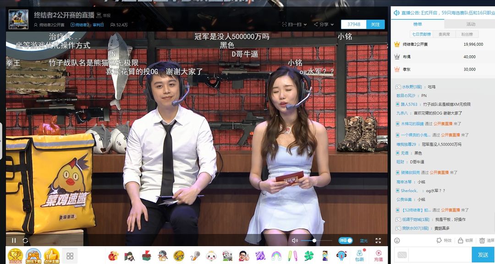495x264 pixels.
Task: Open the 充值 recharge page
Action: click(379, 255)
